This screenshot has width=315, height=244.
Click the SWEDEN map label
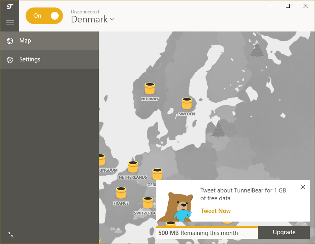[x=187, y=114]
